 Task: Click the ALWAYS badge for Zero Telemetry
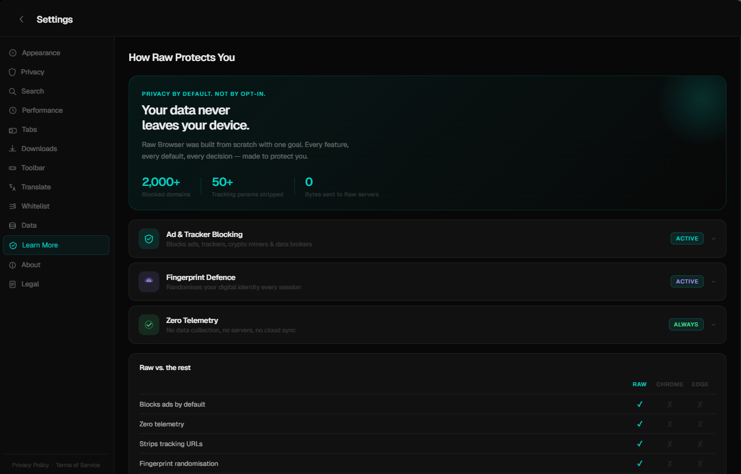click(686, 324)
